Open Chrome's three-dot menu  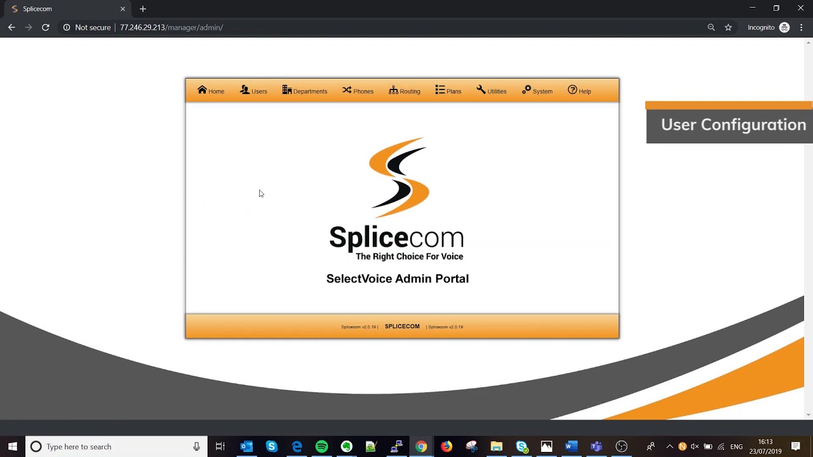click(x=802, y=27)
